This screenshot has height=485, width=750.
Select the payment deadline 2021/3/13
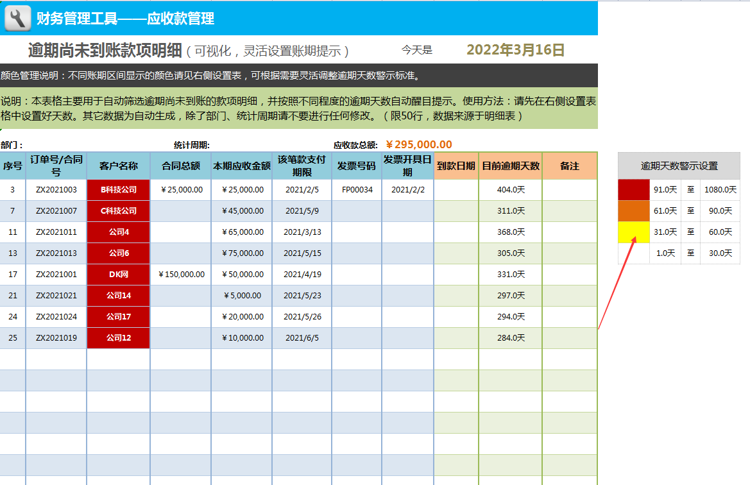tap(302, 232)
